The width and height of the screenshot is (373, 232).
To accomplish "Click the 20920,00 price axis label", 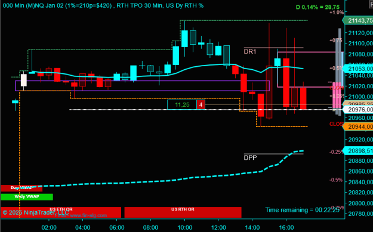I will pyautogui.click(x=360, y=140).
